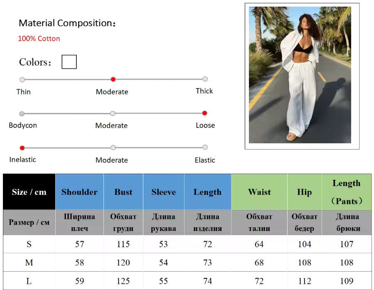The width and height of the screenshot is (374, 290).
Task: Select the Thick thickness point
Action: 205,79
